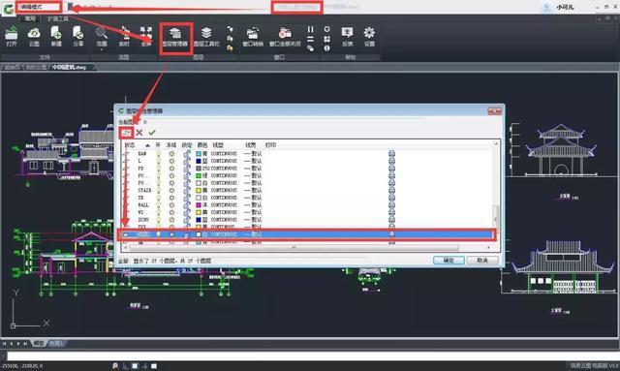Switch to the 常用 ribbon tab

30,18
